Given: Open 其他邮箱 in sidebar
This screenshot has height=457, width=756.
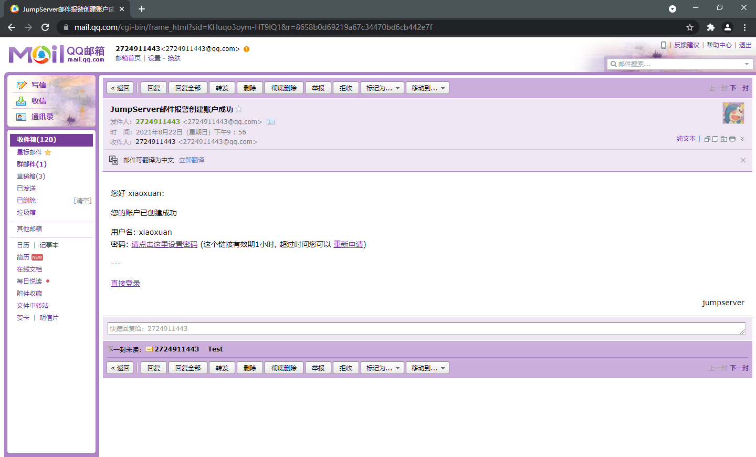Looking at the screenshot, I should coord(29,229).
